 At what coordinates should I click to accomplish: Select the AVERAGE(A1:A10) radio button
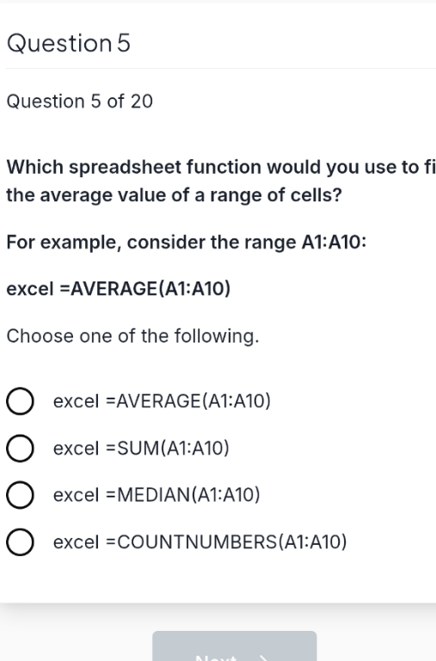pyautogui.click(x=20, y=401)
